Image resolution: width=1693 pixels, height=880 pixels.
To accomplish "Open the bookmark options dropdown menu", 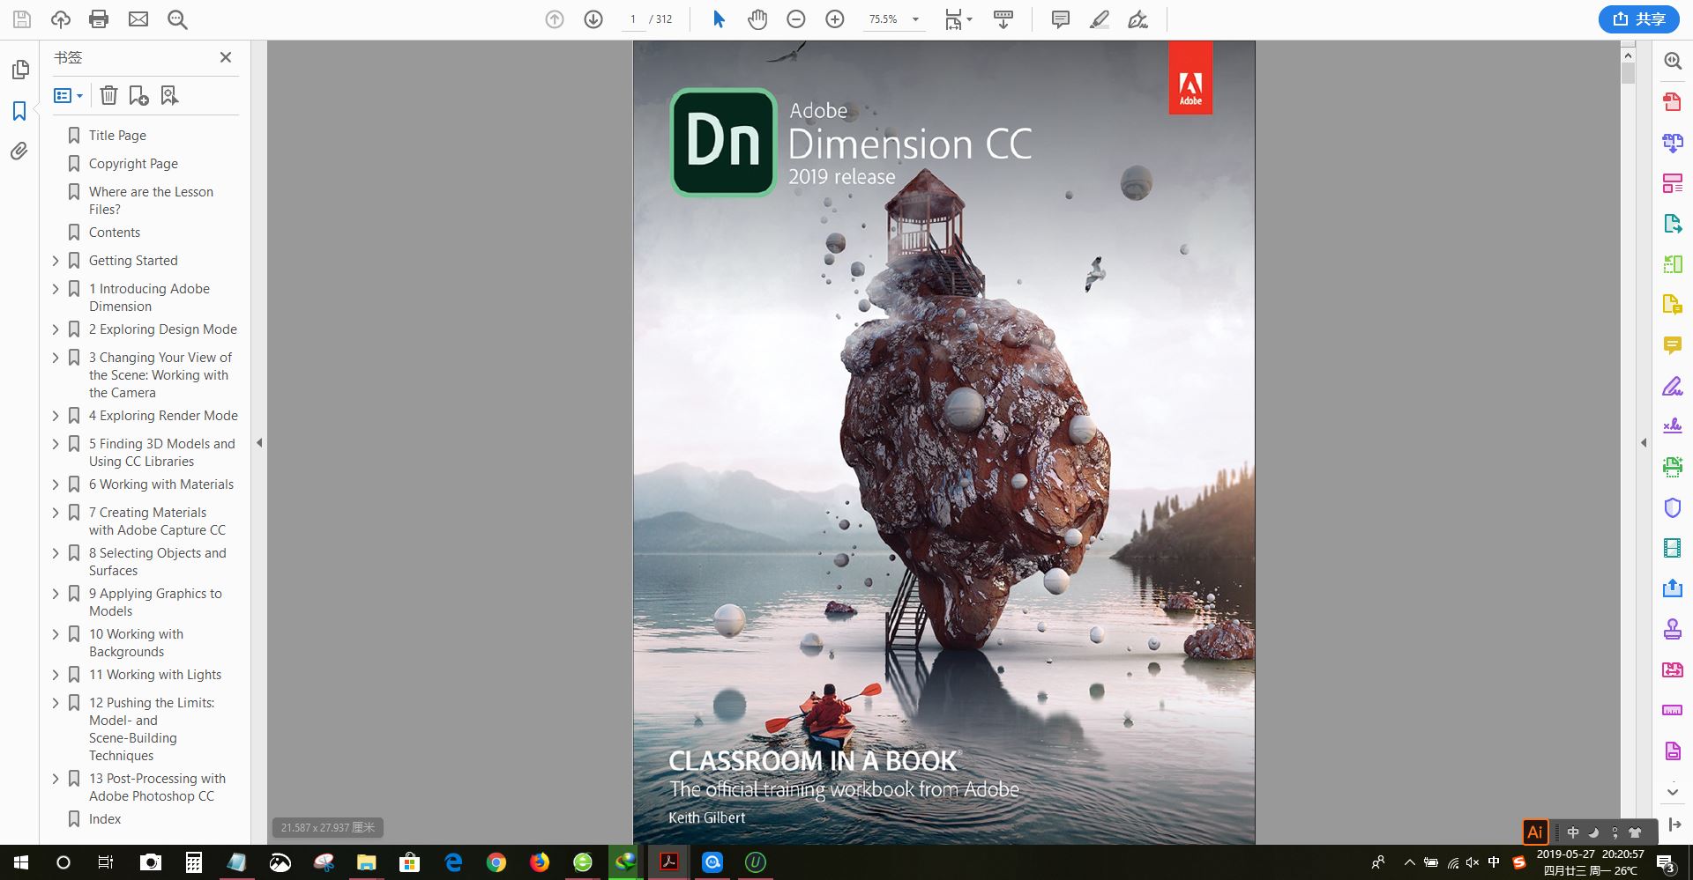I will (69, 95).
